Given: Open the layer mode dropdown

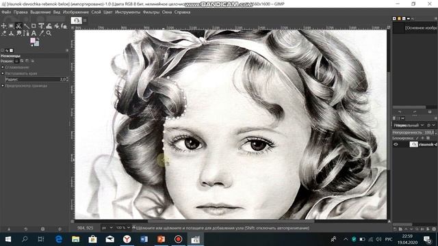Looking at the screenshot, I should pyautogui.click(x=409, y=125).
